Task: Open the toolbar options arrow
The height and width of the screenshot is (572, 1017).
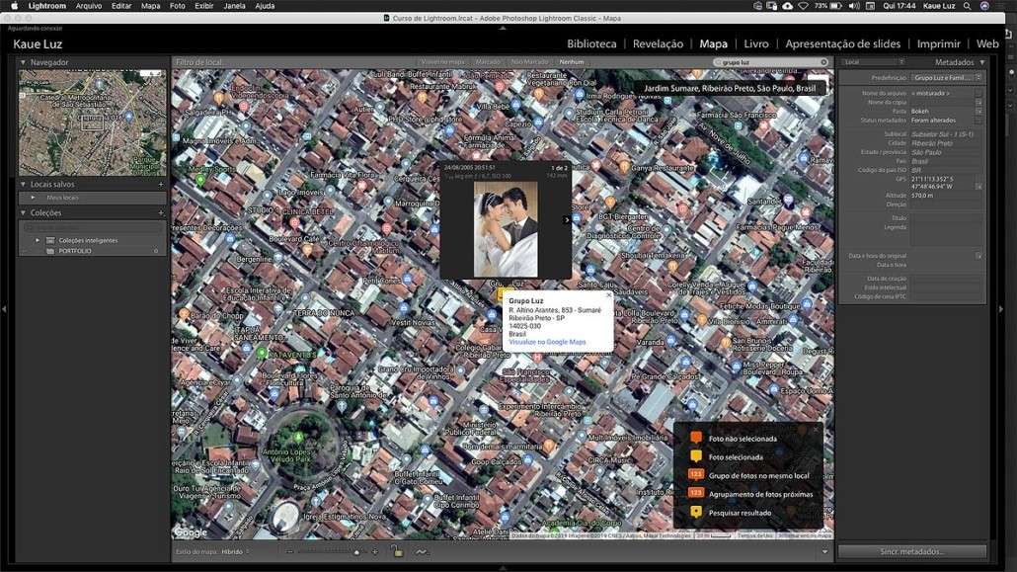Action: click(x=824, y=552)
